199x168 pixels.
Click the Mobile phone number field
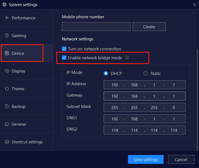[96, 27]
